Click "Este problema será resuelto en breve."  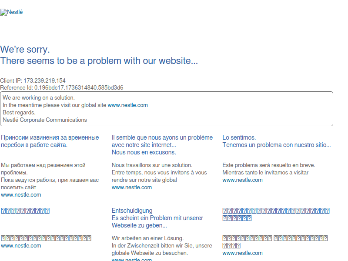[269, 165]
